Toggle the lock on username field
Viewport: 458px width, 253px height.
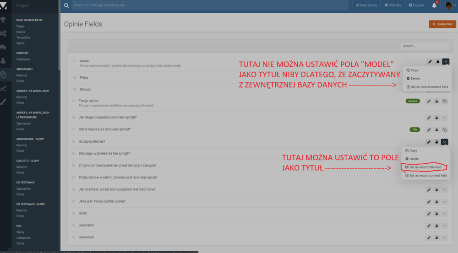436,226
